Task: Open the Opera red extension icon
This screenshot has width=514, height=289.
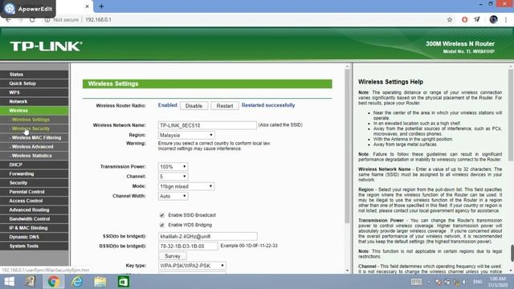Action: tap(464, 19)
